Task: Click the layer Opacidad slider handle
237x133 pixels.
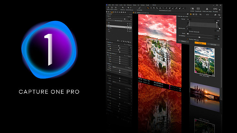Action: [x=125, y=19]
